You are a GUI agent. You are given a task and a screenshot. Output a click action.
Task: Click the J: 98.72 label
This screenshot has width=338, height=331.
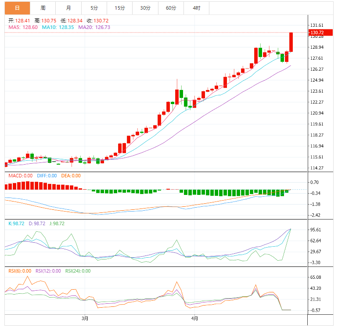[x=57, y=223]
